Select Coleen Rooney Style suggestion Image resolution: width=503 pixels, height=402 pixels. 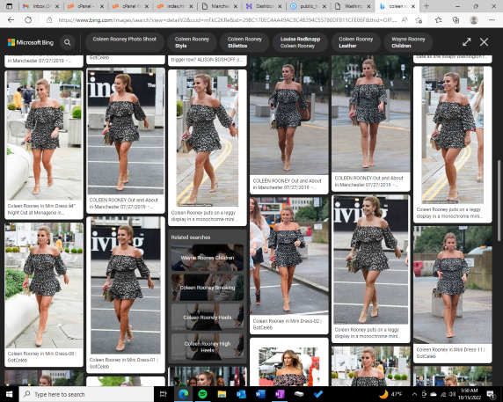192,42
